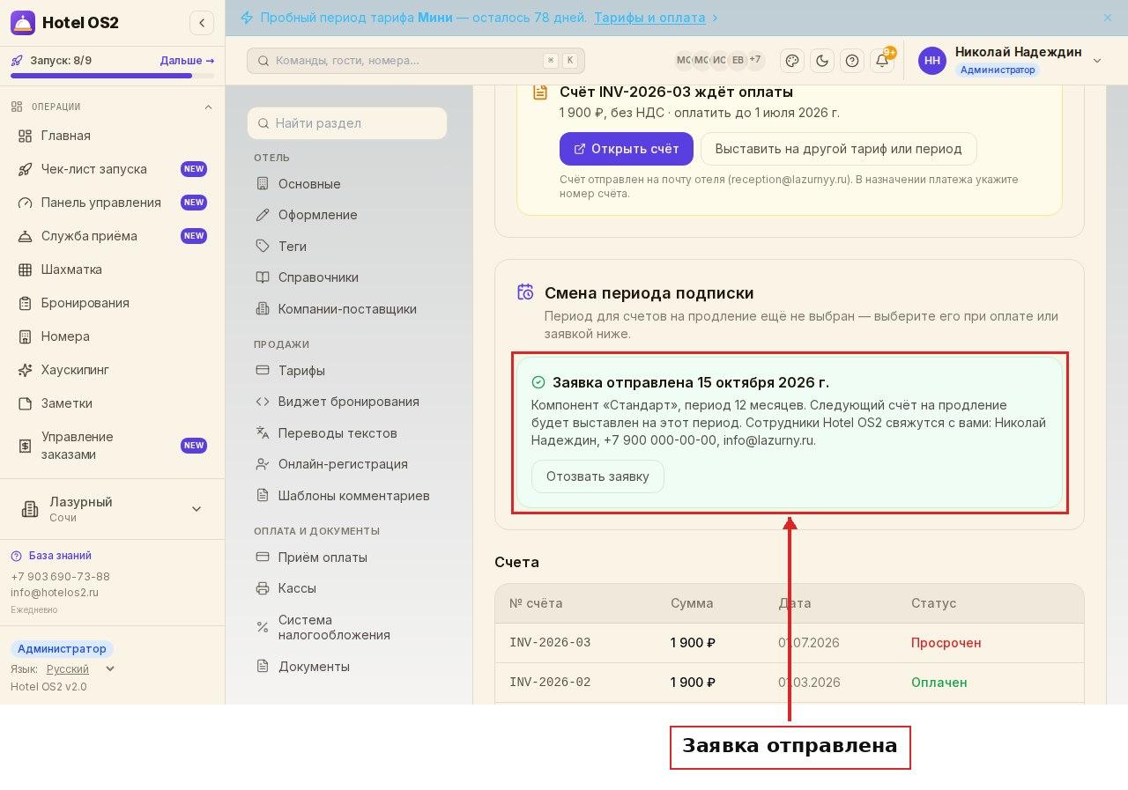Click the Открыть счёт button

tap(627, 149)
